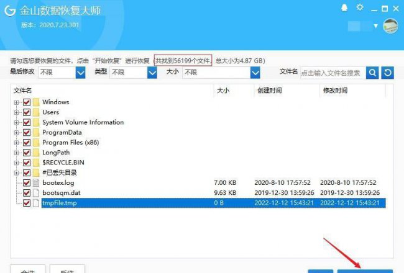Expand the #已丢失目录 tree node

tap(16, 173)
